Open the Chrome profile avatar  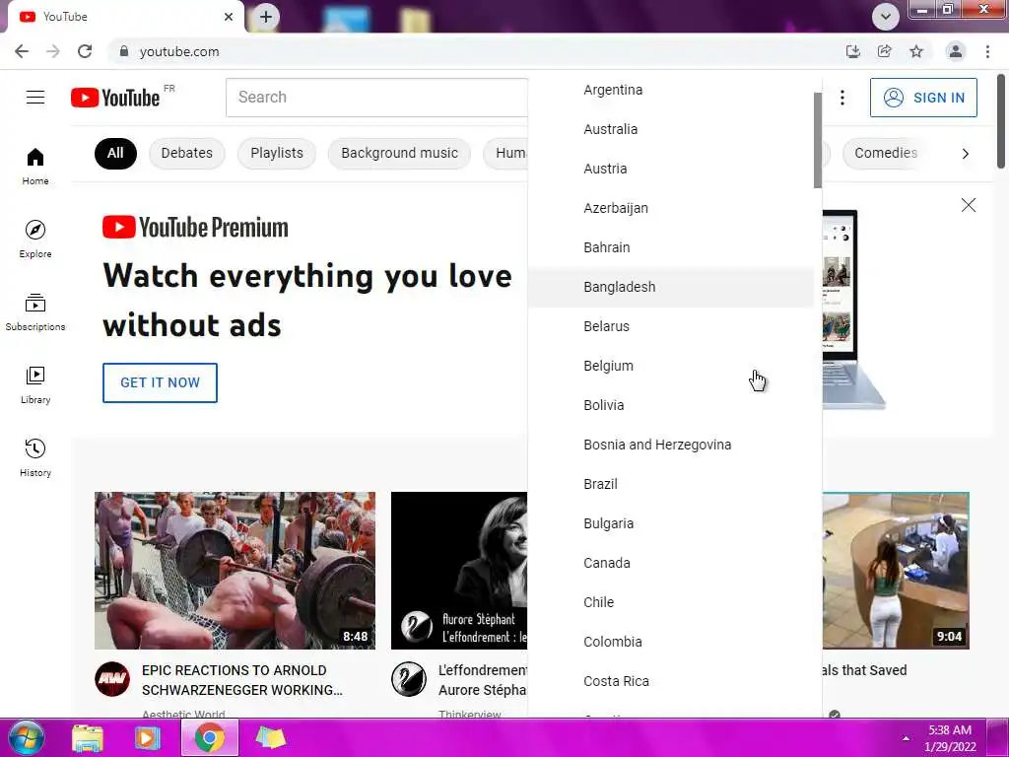[x=956, y=51]
